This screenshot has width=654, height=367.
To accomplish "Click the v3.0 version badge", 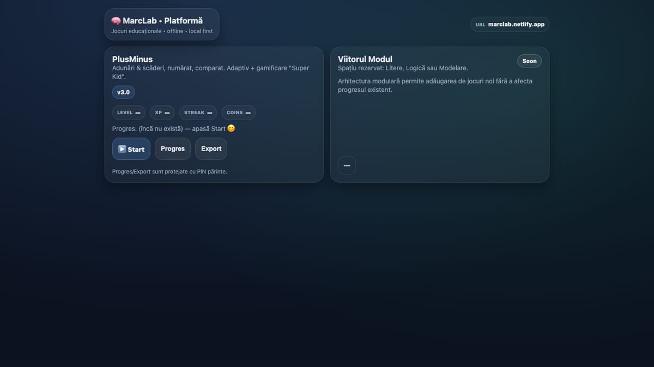I will [124, 92].
